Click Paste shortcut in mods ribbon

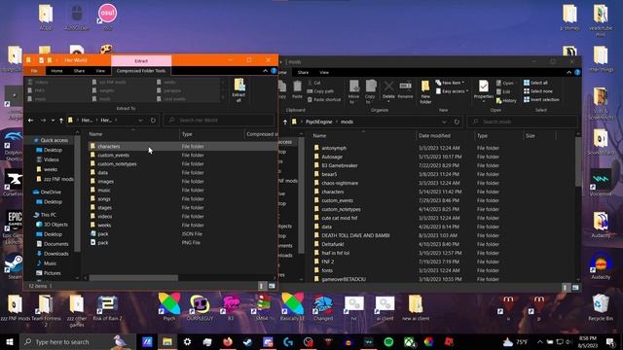coord(324,99)
